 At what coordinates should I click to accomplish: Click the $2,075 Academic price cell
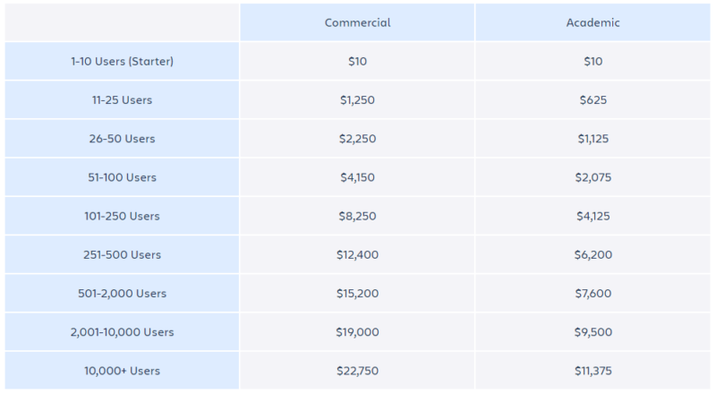[x=592, y=177]
